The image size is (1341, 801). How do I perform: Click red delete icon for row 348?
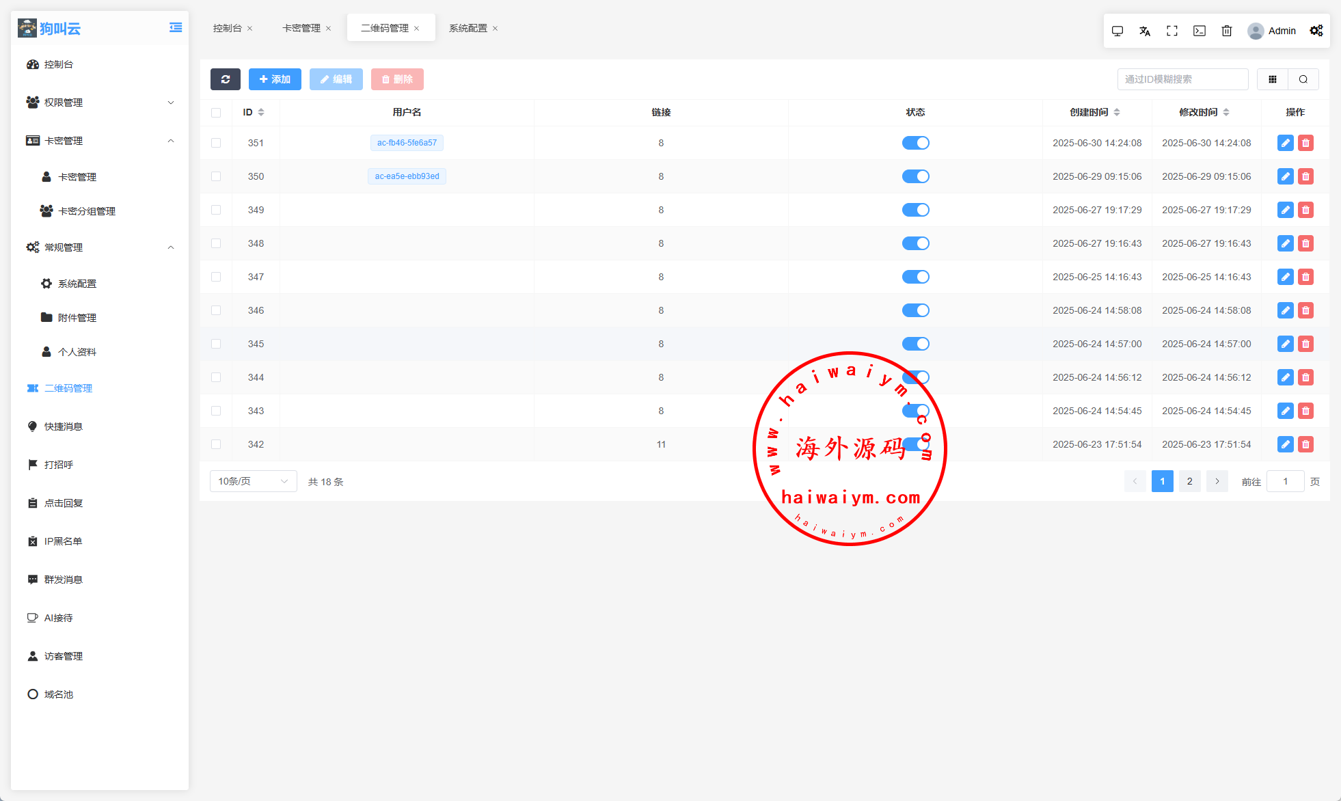click(1305, 243)
